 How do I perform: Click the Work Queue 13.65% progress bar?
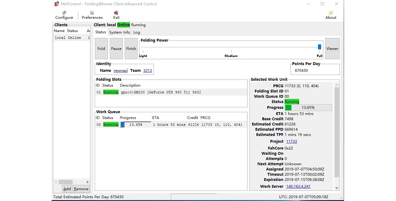136,125
